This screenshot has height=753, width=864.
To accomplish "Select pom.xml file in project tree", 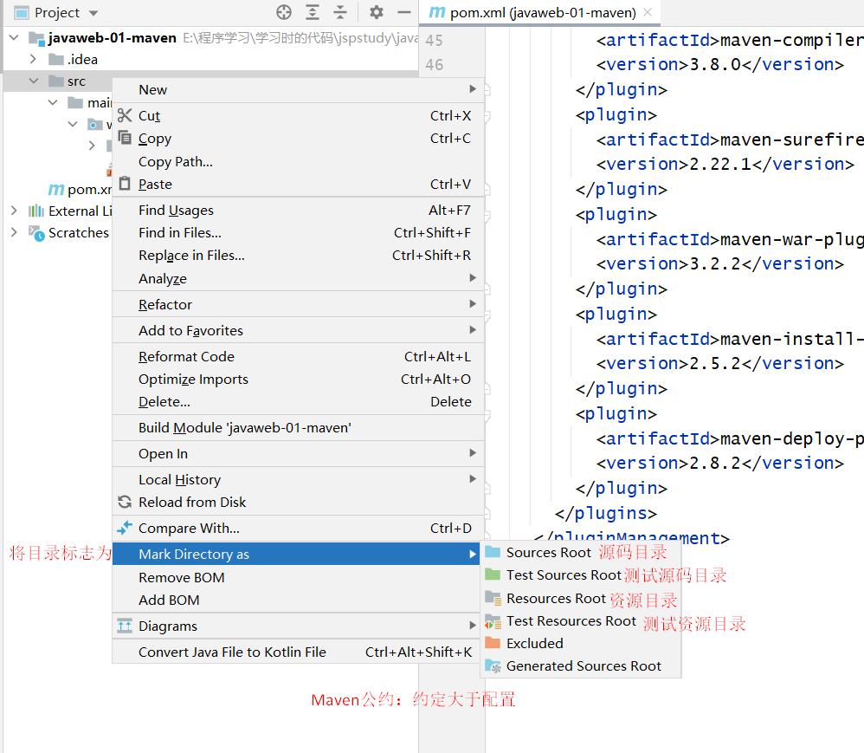I will click(x=80, y=189).
